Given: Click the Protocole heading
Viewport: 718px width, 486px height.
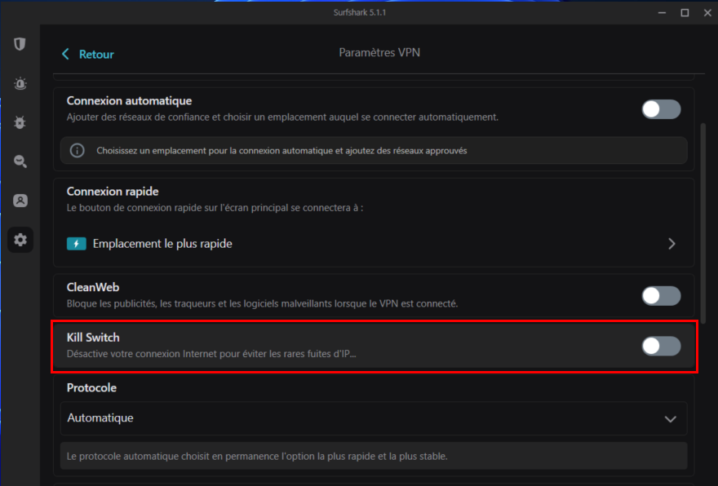Looking at the screenshot, I should (91, 387).
